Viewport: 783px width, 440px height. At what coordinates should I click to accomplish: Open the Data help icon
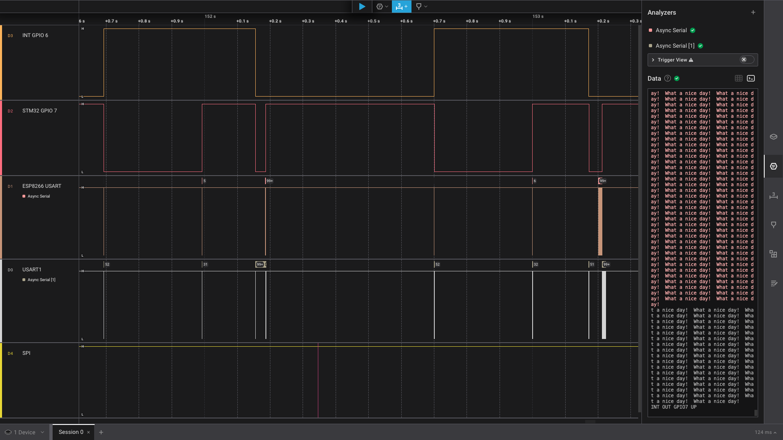point(667,78)
